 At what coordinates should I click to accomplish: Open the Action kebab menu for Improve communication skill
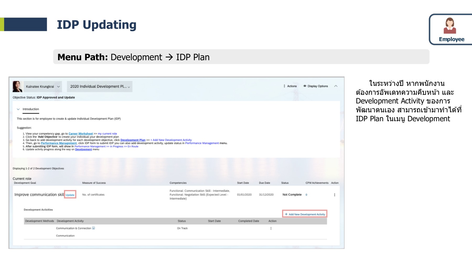click(334, 195)
